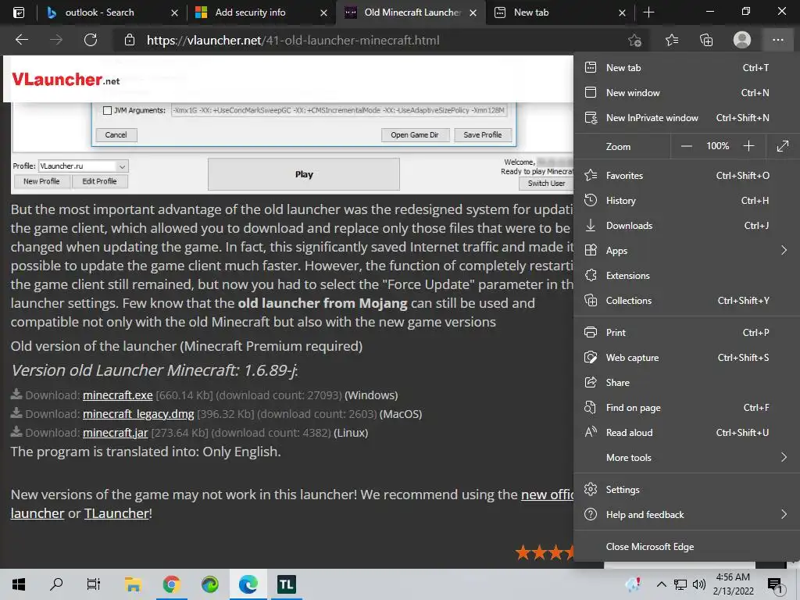Expand the More tools submenu
The height and width of the screenshot is (600, 800).
tap(687, 457)
